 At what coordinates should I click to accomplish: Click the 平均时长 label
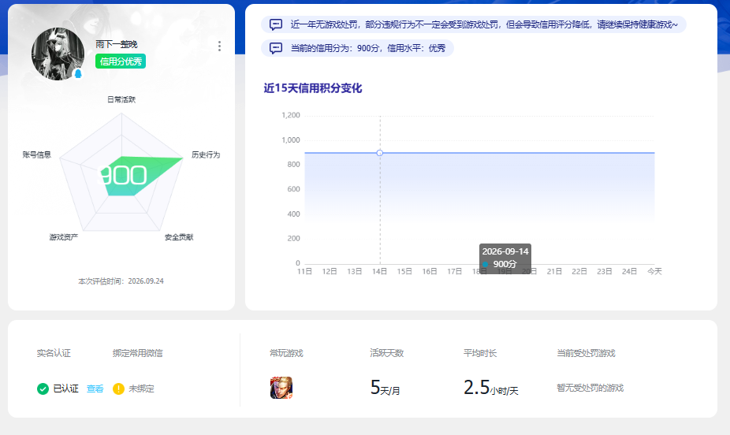[x=480, y=353]
